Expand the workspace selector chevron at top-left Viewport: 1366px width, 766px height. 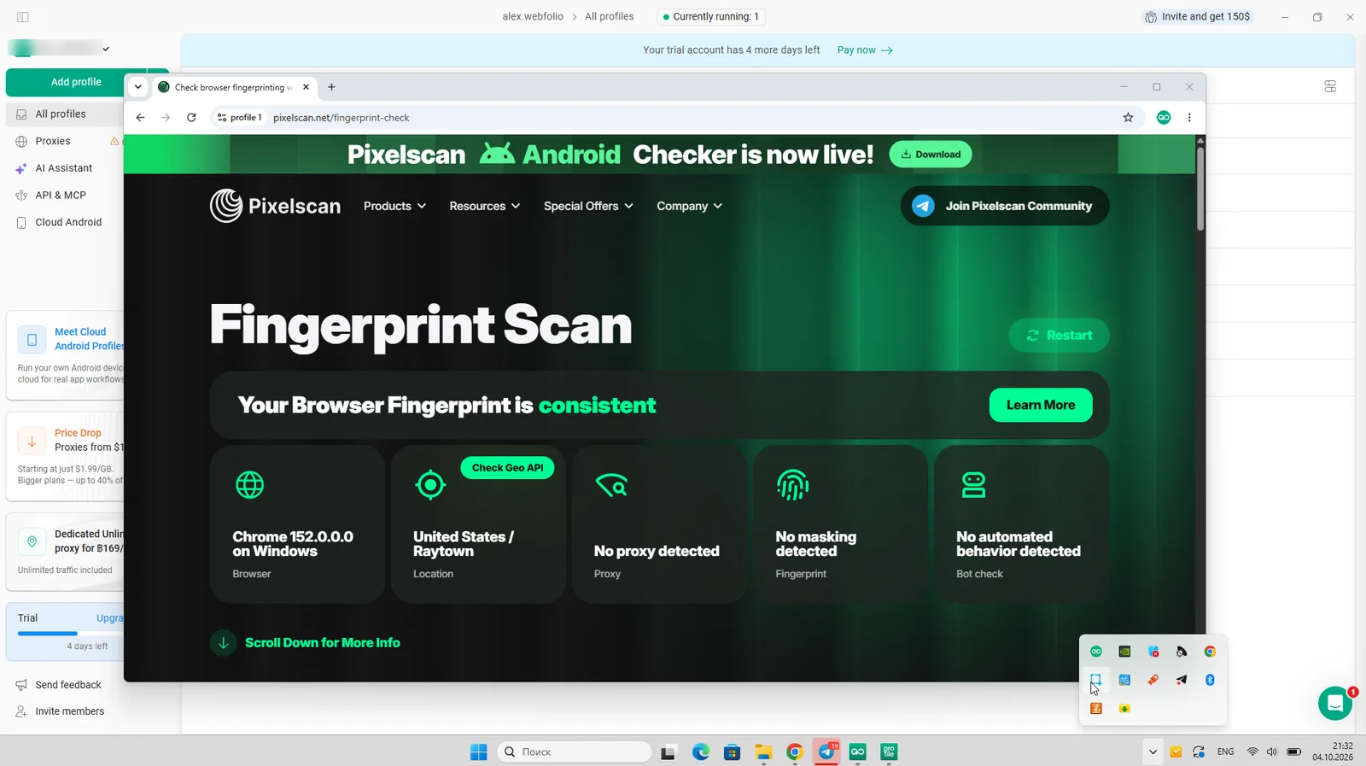coord(106,49)
